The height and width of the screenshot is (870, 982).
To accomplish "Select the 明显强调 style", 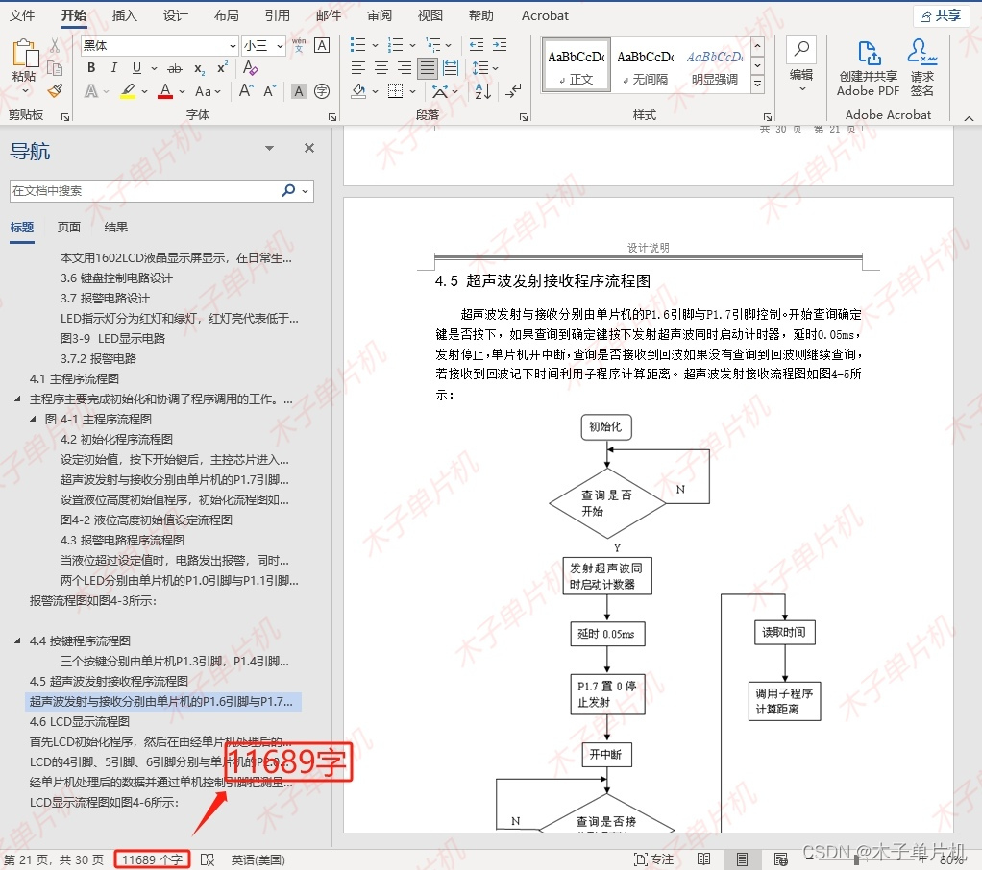I will coord(715,65).
